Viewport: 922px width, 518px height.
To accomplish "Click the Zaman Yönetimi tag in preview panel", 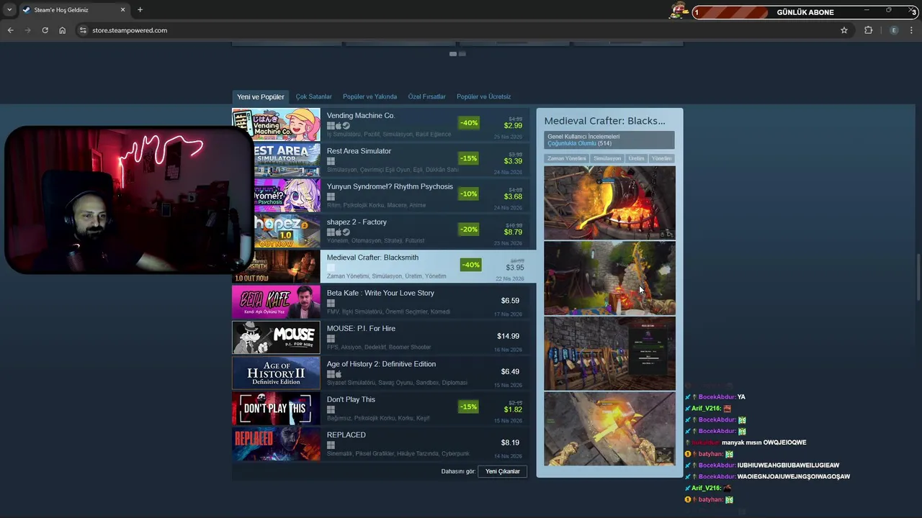I will (x=567, y=158).
